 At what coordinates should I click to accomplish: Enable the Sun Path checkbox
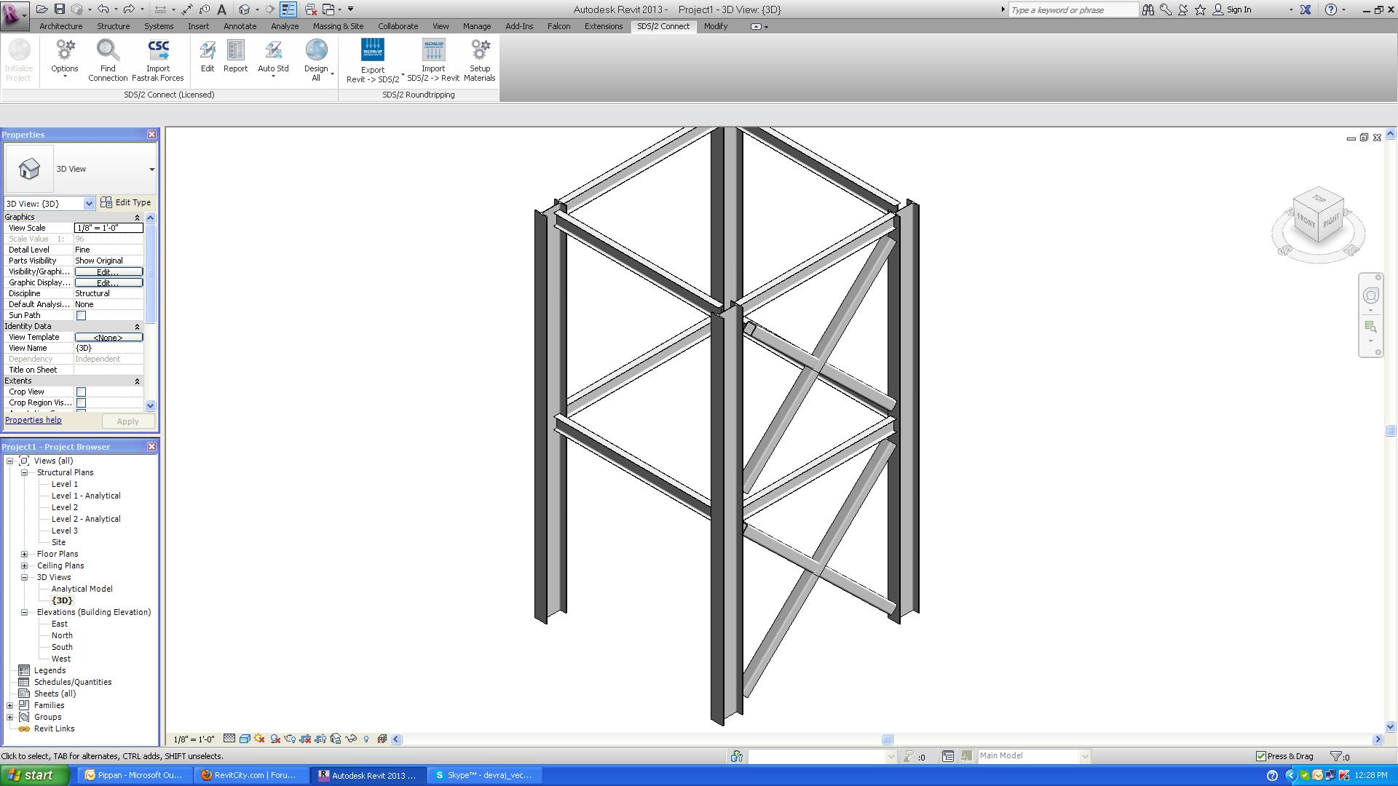(x=82, y=315)
